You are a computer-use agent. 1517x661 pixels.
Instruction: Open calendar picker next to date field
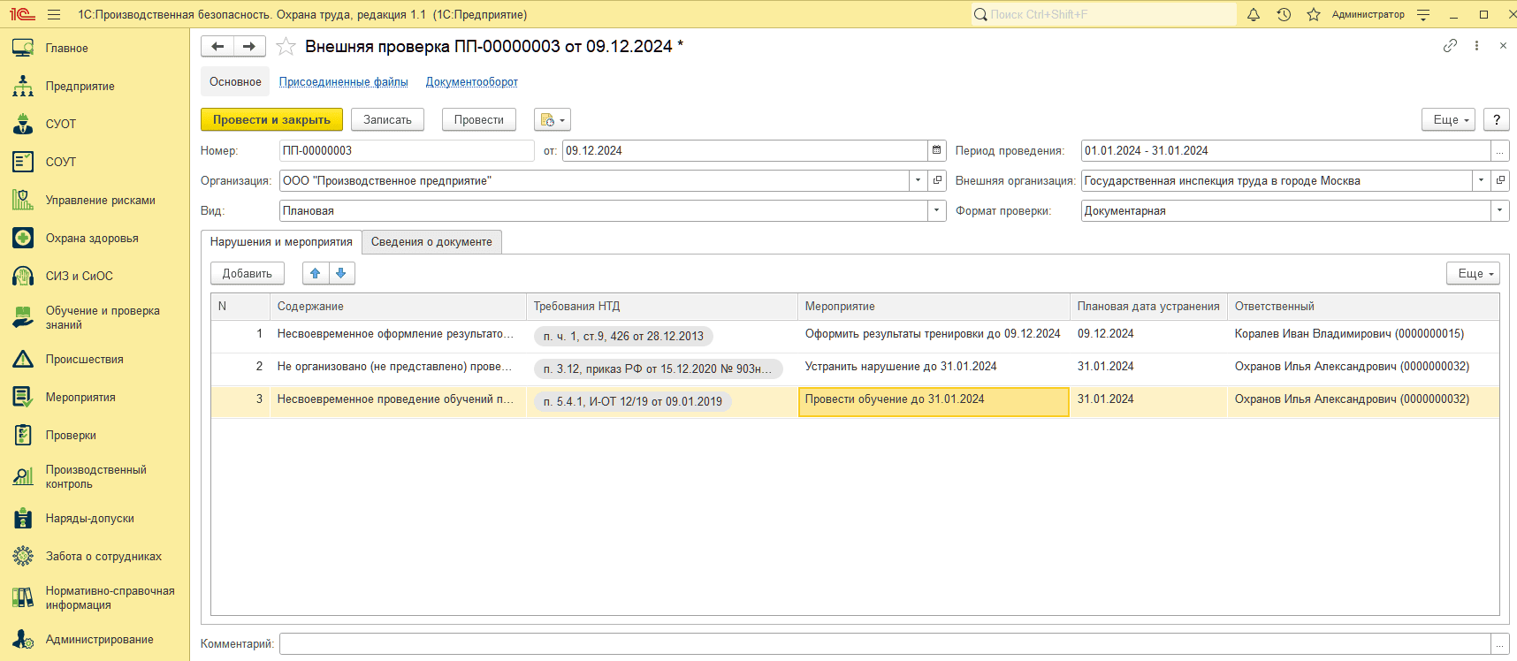[x=937, y=151]
